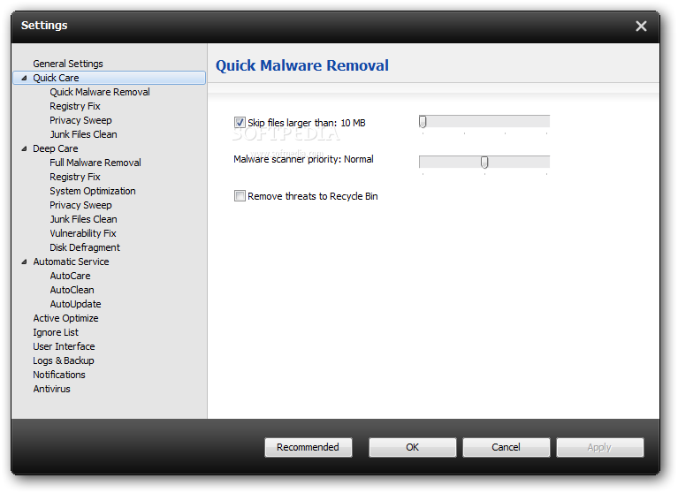This screenshot has height=493, width=678.
Task: Click the Apply button
Action: 599,447
